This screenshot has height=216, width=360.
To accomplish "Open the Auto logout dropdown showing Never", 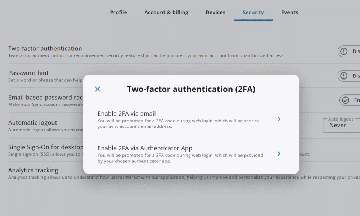I will click(x=342, y=125).
